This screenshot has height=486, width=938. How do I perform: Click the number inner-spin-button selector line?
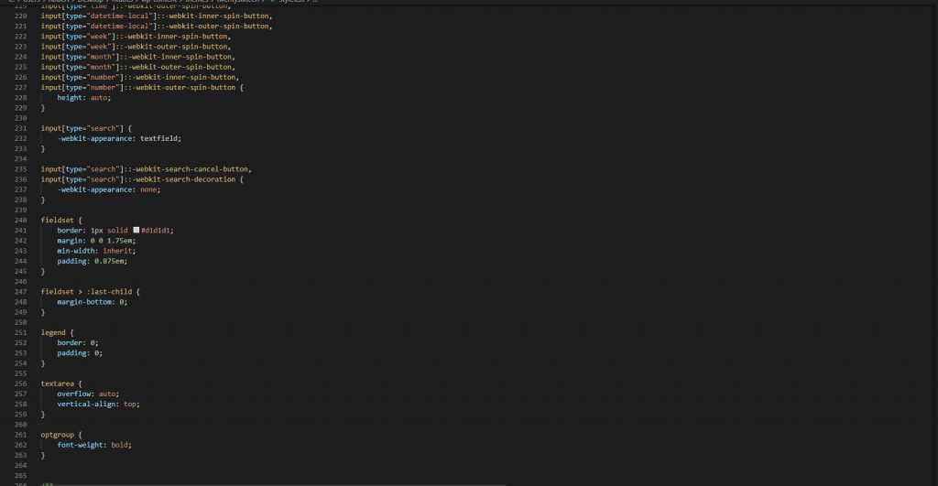[x=140, y=77]
